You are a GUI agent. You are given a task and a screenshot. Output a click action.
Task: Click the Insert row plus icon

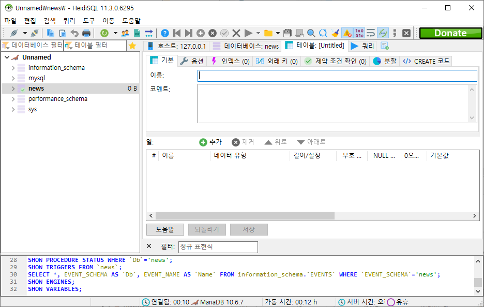click(x=201, y=33)
